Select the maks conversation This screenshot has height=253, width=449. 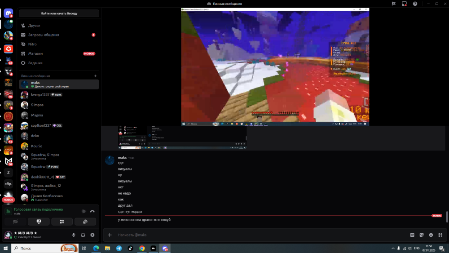point(59,84)
